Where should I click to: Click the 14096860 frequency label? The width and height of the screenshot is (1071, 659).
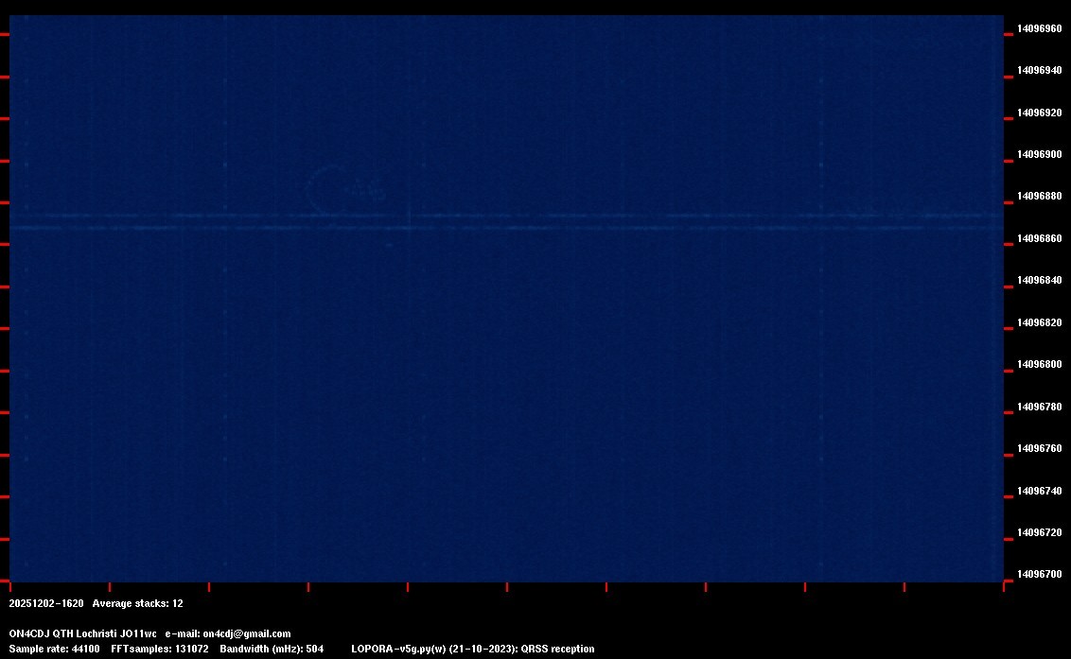1039,238
